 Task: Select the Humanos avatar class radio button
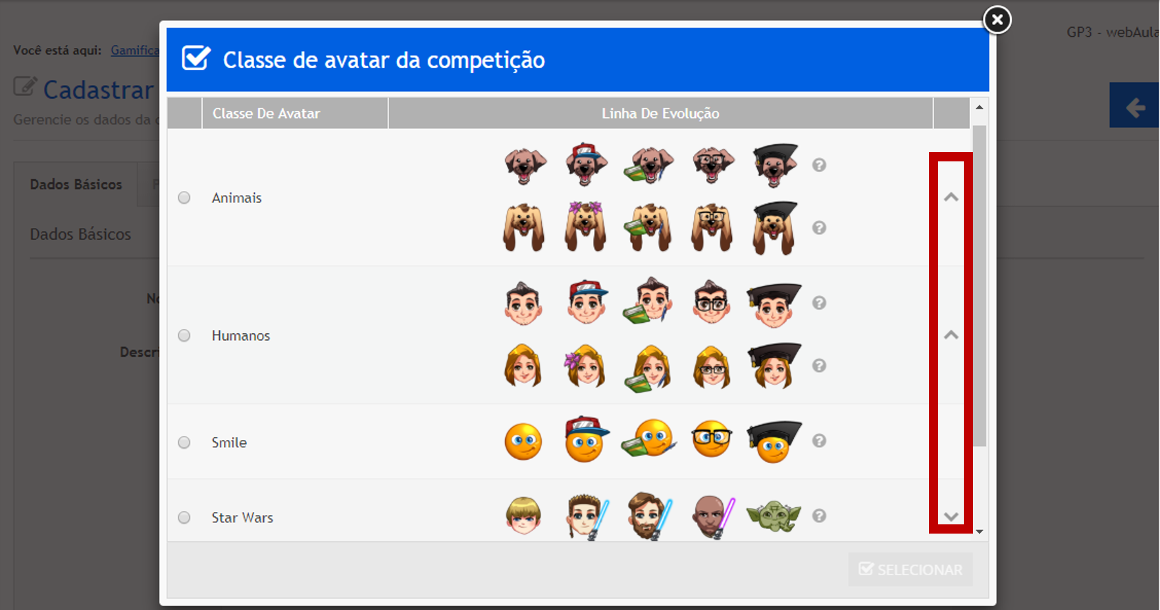point(184,335)
